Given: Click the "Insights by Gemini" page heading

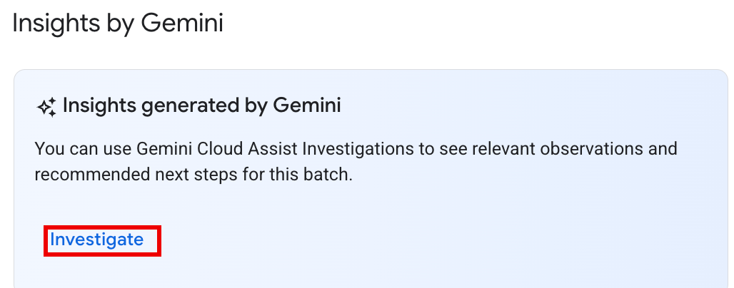Looking at the screenshot, I should pos(118,23).
